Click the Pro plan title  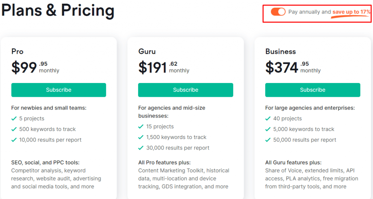pos(17,51)
